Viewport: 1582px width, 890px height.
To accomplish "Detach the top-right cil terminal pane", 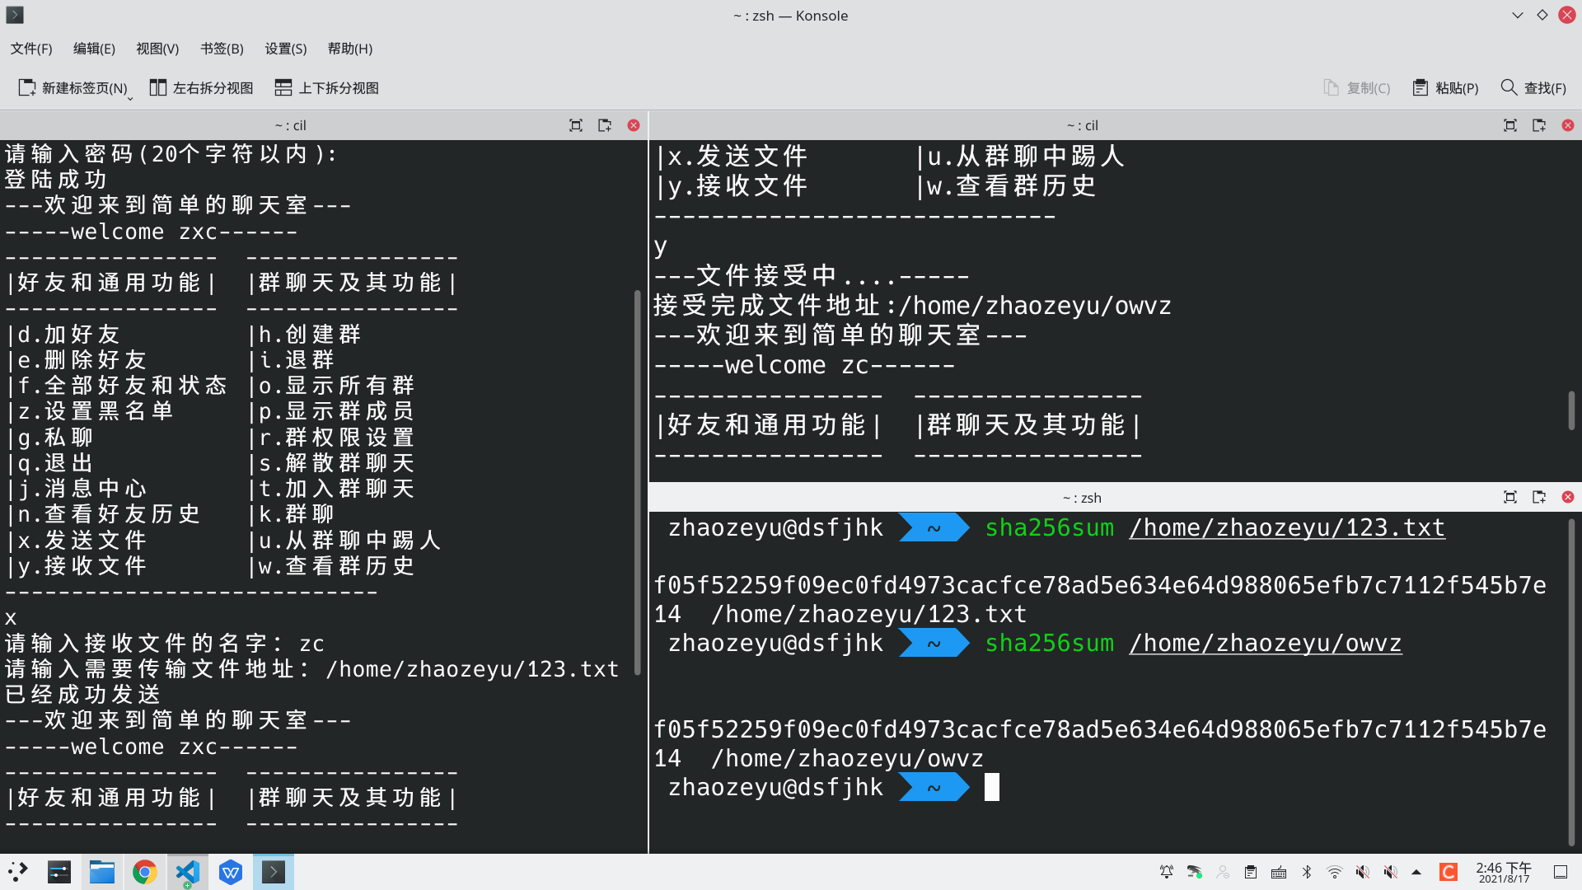I will click(1539, 125).
